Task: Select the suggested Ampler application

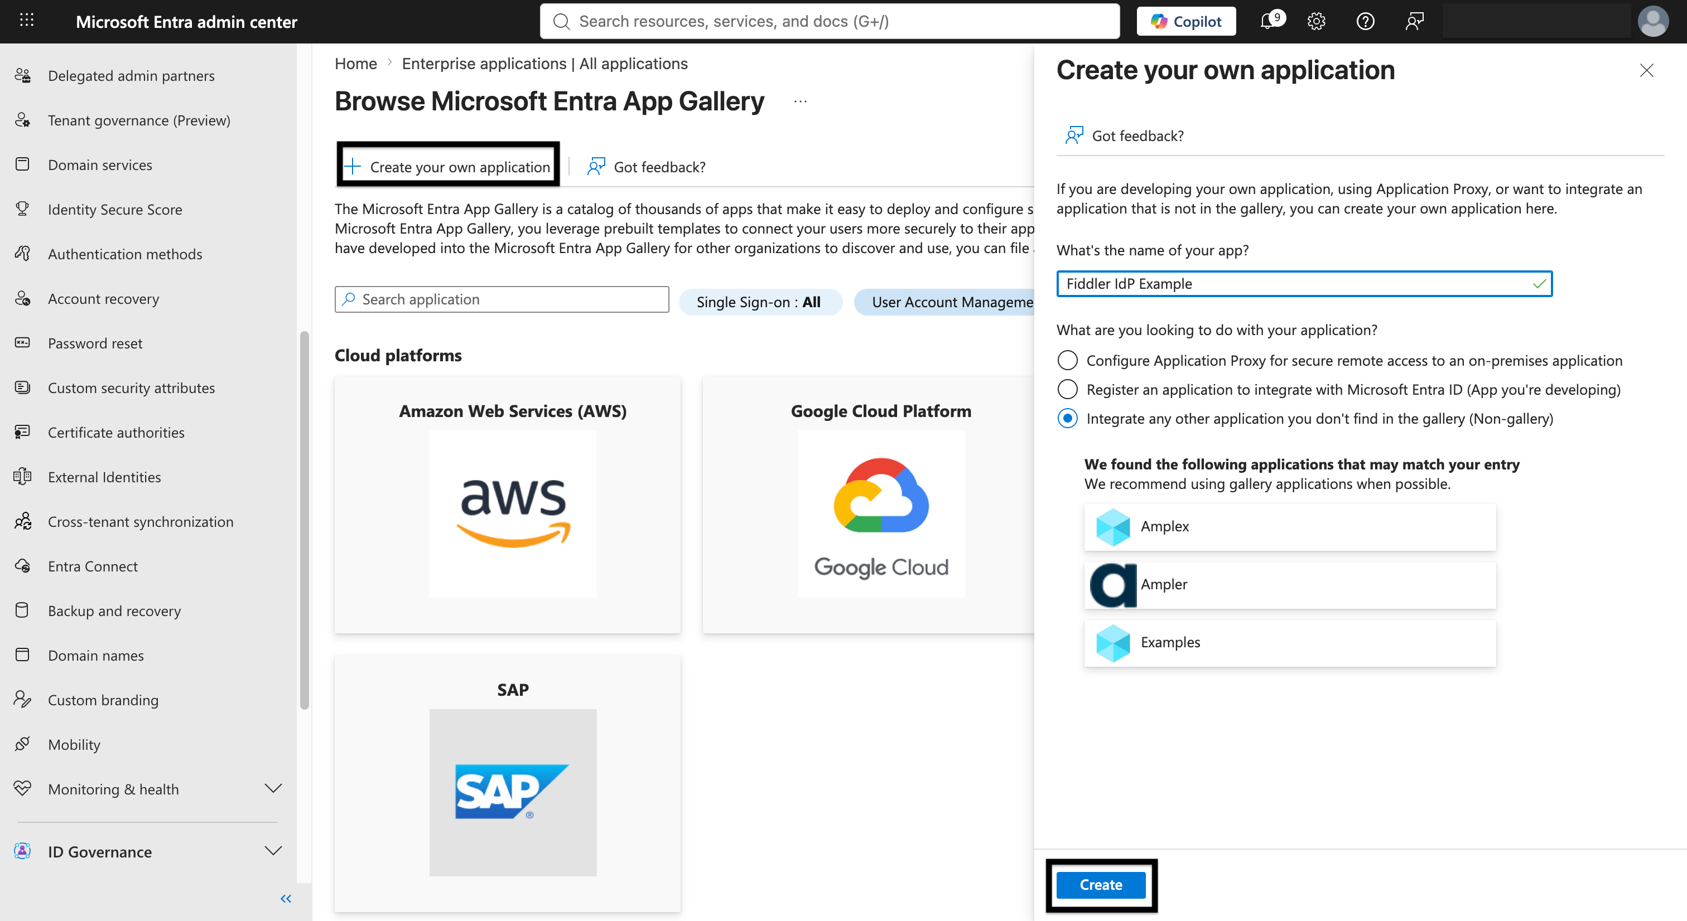Action: 1290,584
